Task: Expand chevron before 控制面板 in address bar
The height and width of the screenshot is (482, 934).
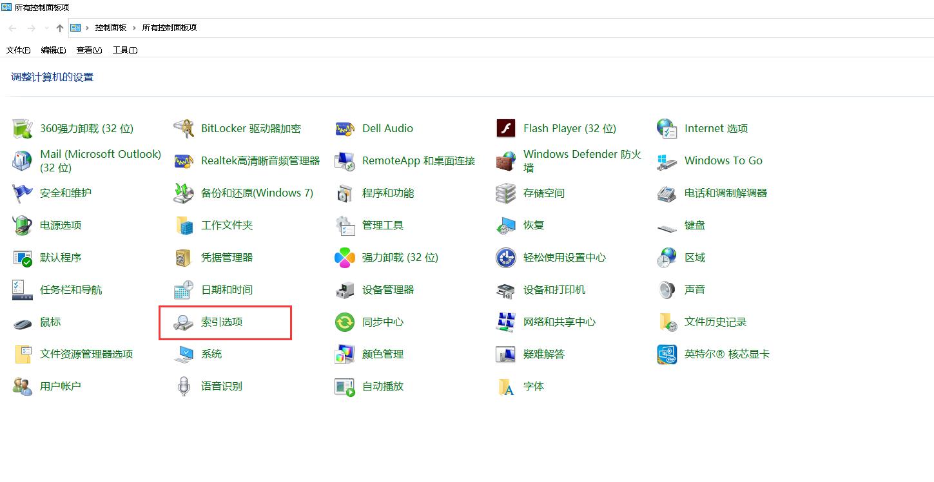Action: (x=87, y=28)
